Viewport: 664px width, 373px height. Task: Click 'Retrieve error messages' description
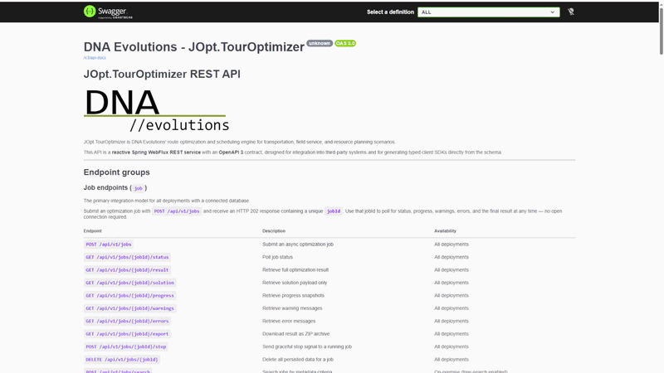click(x=289, y=321)
